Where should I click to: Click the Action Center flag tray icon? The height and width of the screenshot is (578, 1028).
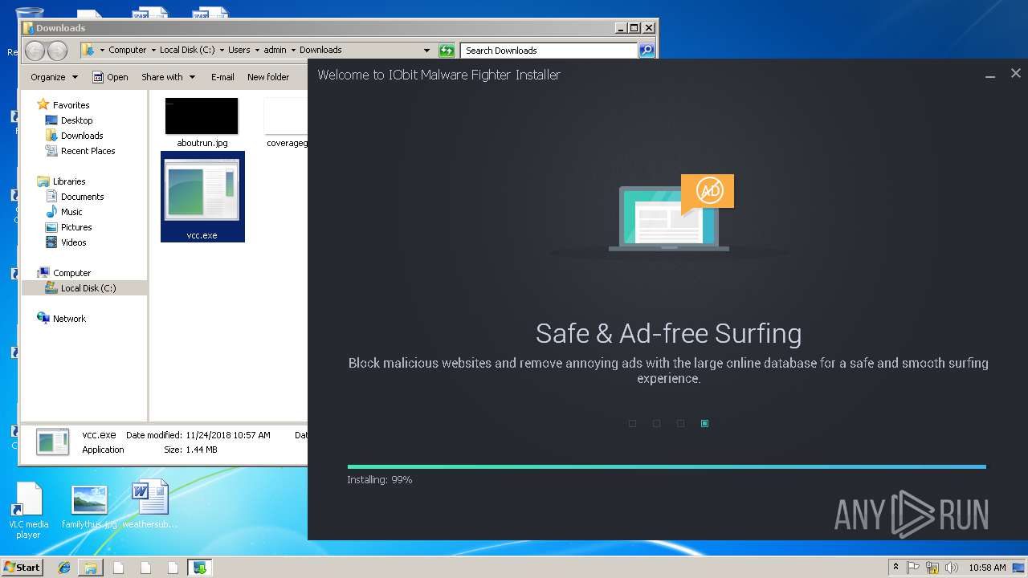point(913,568)
